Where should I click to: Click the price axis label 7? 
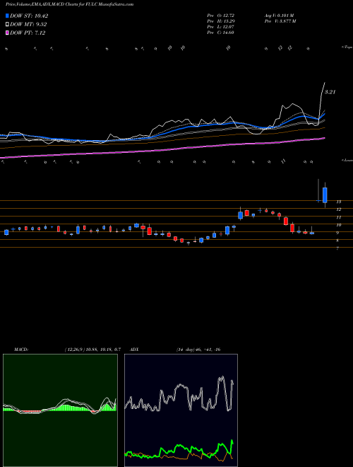pyautogui.click(x=337, y=248)
